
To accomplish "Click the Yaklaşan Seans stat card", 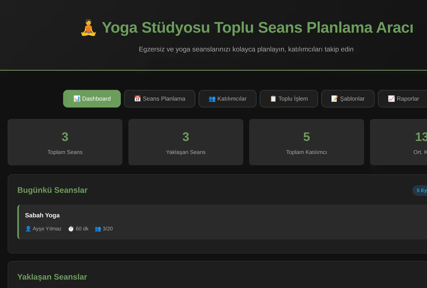I will click(x=186, y=142).
